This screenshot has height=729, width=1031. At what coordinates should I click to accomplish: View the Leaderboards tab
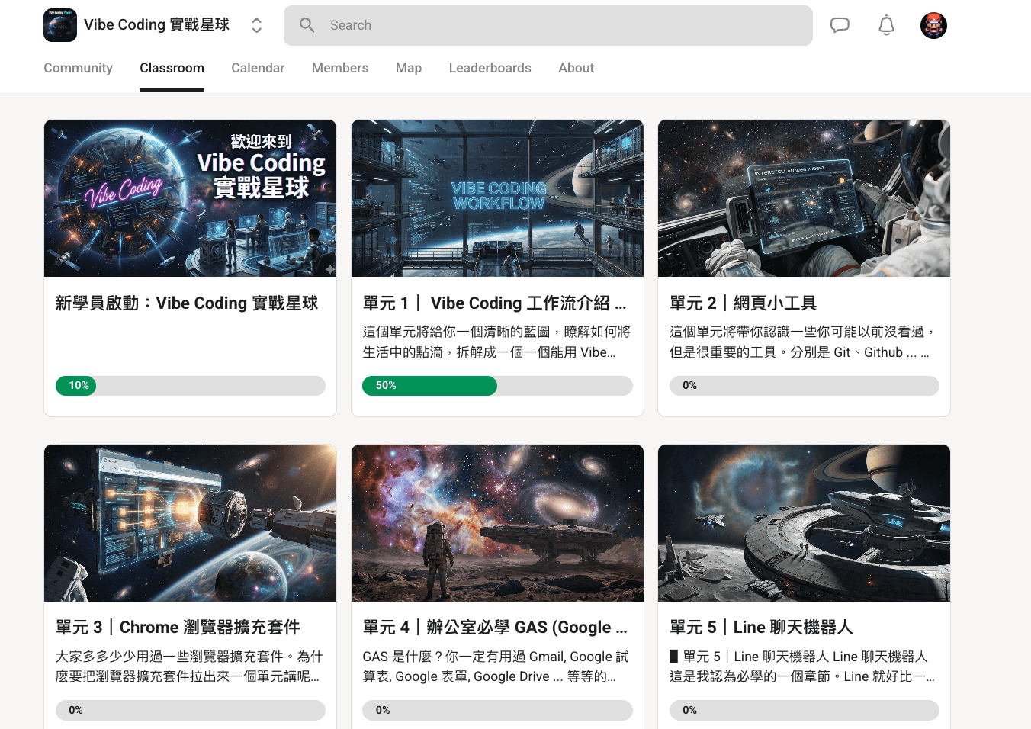[490, 68]
